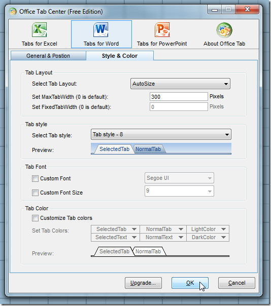Close the Office Tab Center window
Image resolution: width=271 pixels, height=306 pixels.
point(247,9)
